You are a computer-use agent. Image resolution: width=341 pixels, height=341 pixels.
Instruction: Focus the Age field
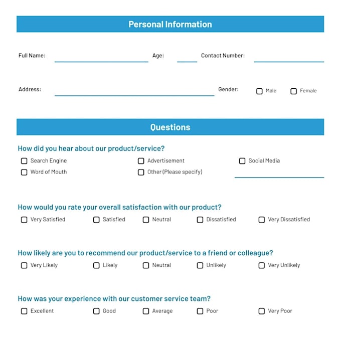pos(187,58)
